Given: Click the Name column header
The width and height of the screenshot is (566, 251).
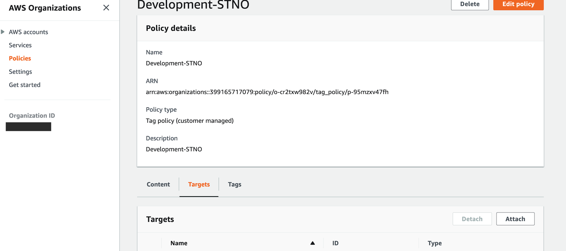Looking at the screenshot, I should (x=179, y=243).
